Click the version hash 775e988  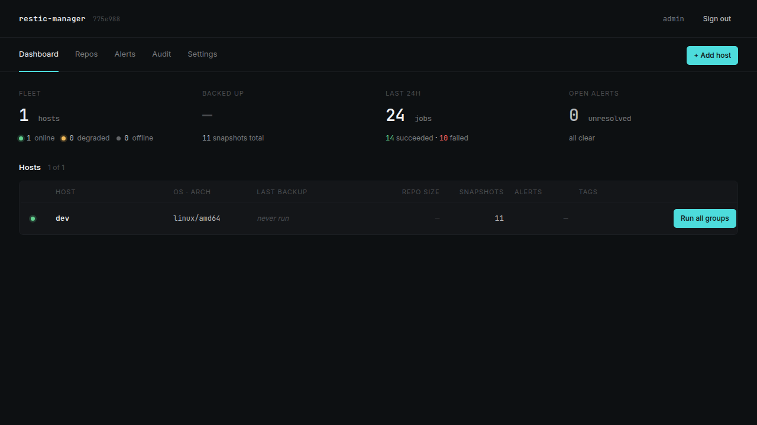[x=106, y=19]
